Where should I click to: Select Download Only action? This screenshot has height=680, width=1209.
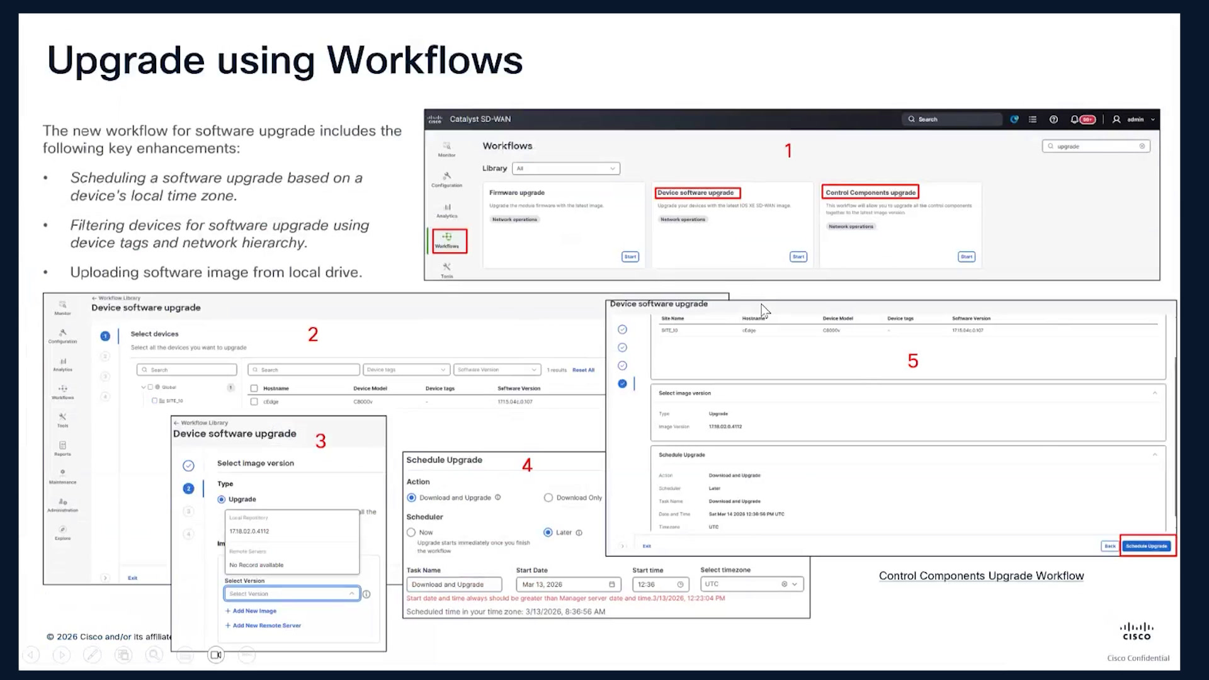[548, 497]
